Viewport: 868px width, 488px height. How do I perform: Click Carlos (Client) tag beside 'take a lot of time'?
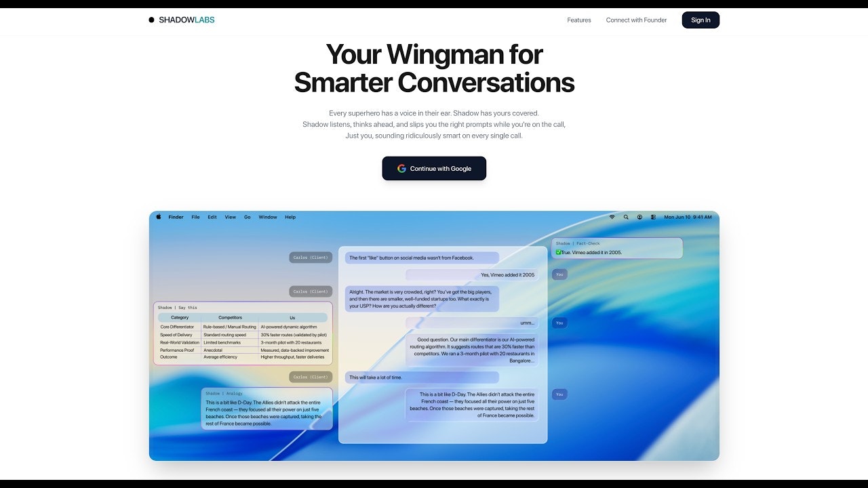[x=311, y=377]
